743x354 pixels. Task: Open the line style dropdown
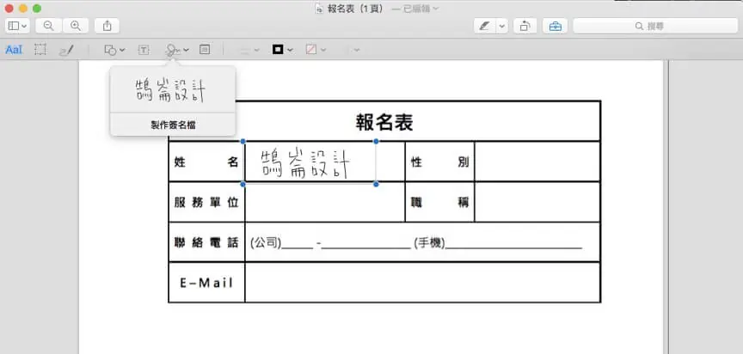[249, 50]
